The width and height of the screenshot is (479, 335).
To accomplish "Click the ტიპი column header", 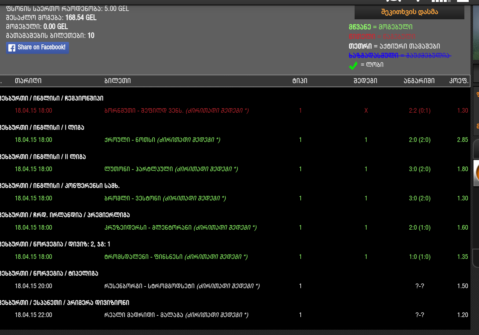I will [300, 81].
